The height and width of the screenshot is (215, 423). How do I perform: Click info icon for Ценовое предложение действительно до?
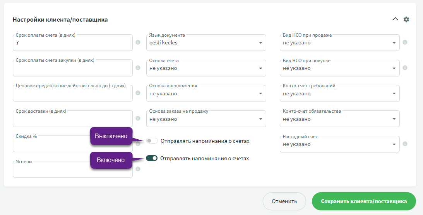[138, 93]
